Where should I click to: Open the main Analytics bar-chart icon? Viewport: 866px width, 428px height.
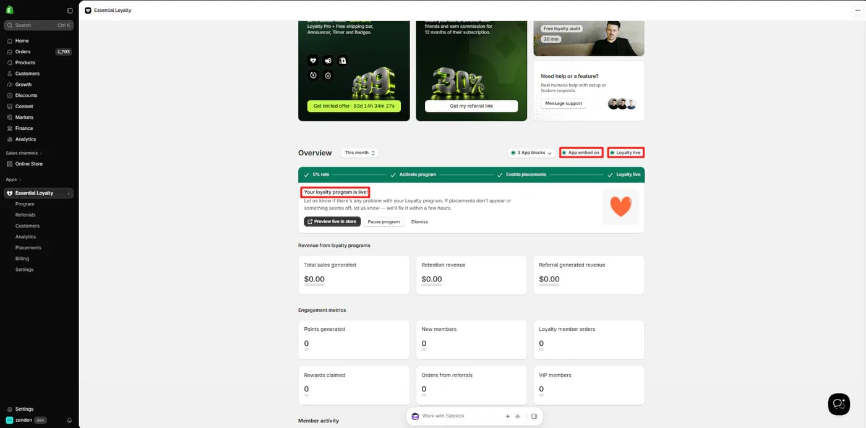pyautogui.click(x=10, y=139)
